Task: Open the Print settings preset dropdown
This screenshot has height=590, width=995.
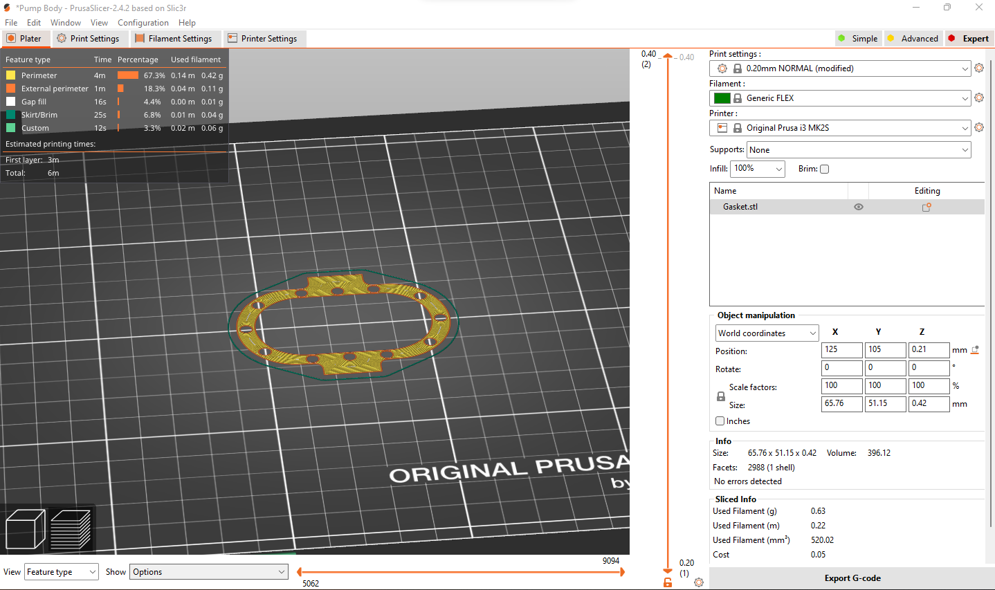Action: click(840, 68)
